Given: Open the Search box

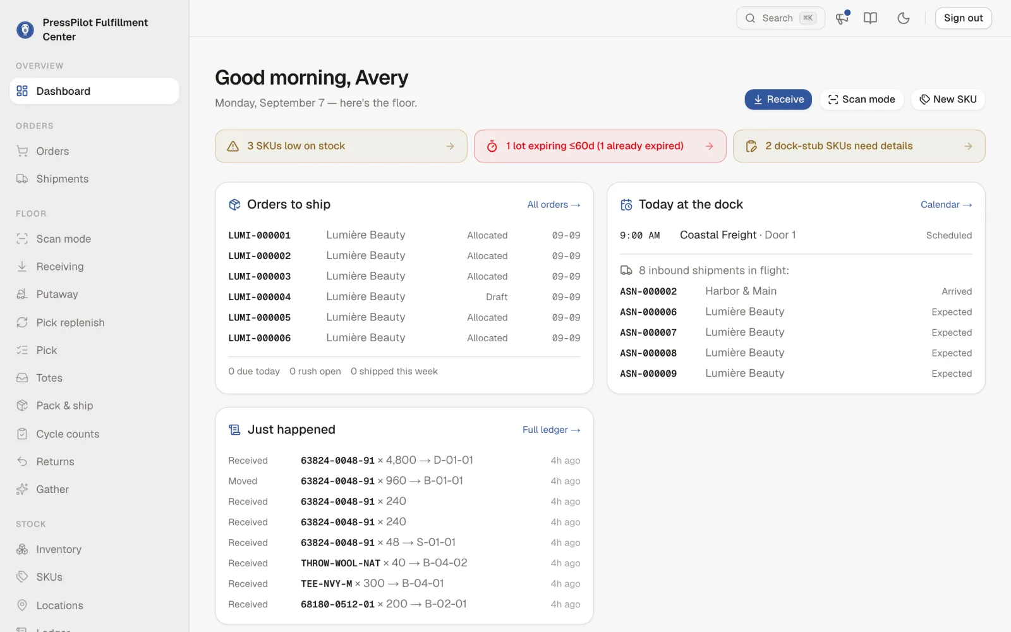Looking at the screenshot, I should click(x=780, y=18).
